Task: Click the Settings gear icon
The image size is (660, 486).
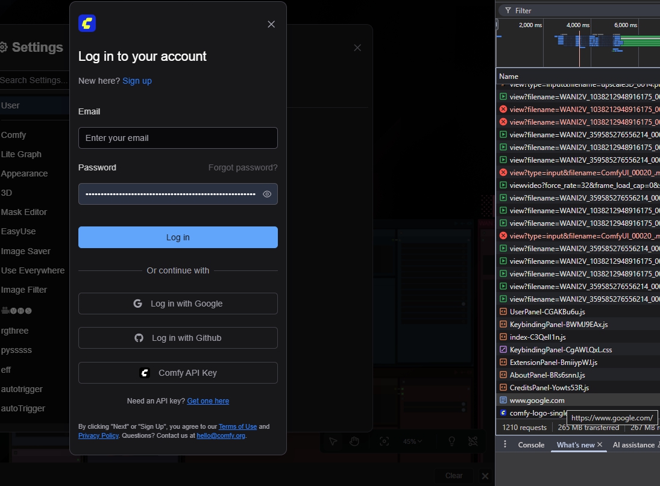Action: click(4, 47)
